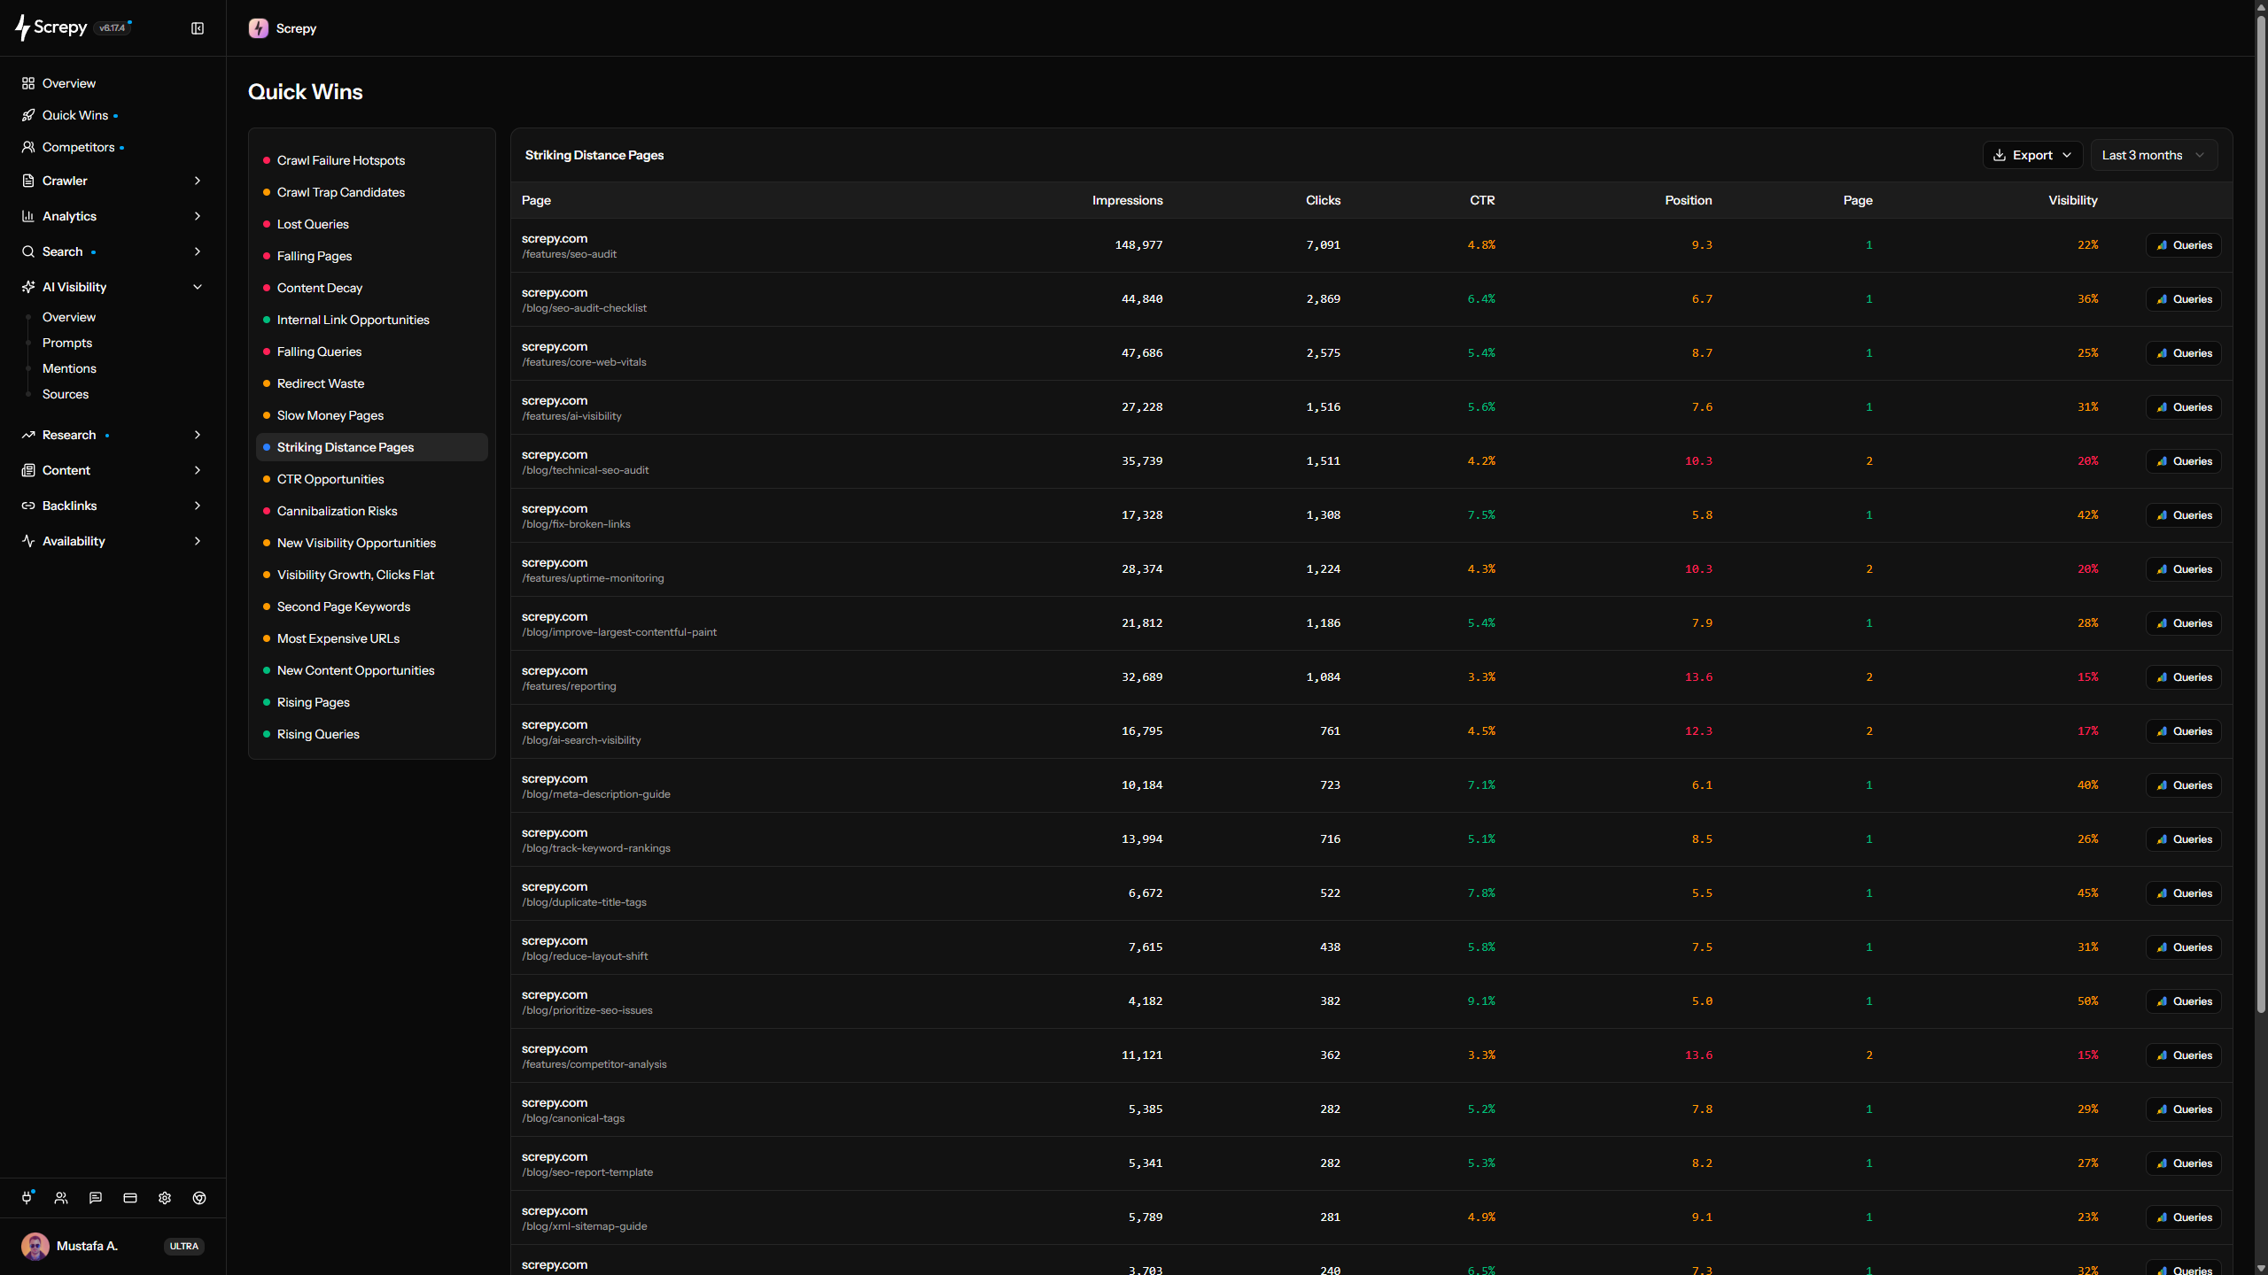Select Content Decay list item
The image size is (2268, 1275).
pyautogui.click(x=372, y=288)
